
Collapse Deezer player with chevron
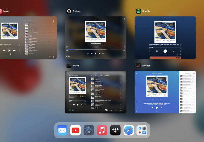pos(136,73)
